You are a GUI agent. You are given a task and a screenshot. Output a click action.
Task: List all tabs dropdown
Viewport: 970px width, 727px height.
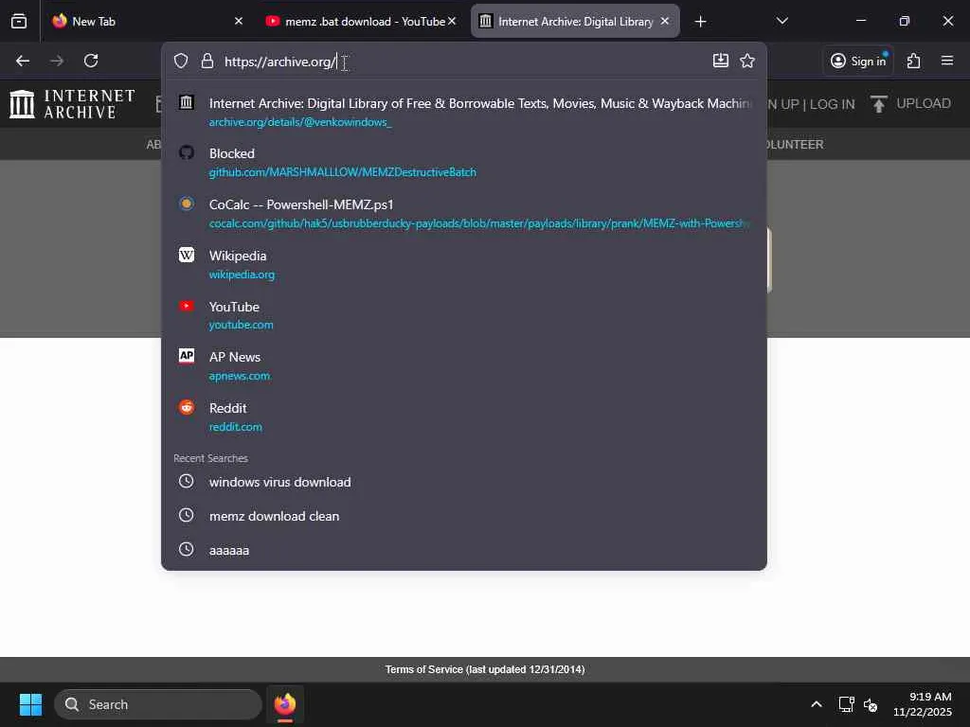click(x=781, y=21)
